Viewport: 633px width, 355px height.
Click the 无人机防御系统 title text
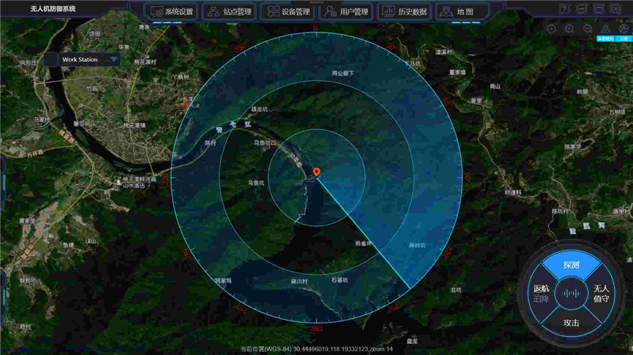click(x=53, y=8)
